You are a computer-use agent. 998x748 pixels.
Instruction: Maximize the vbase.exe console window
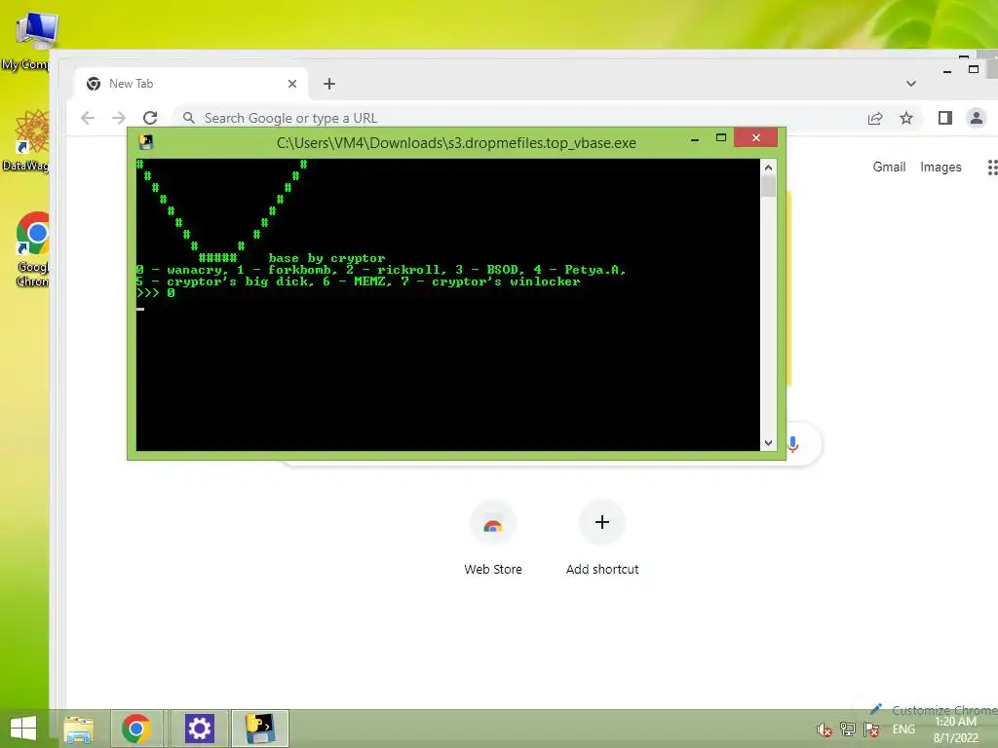pos(721,138)
